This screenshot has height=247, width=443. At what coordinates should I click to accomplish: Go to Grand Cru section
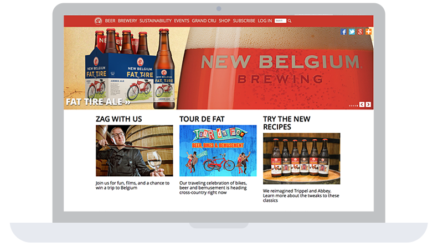204,21
